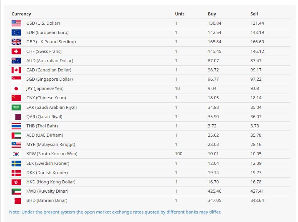Screen dimensions: 298x222
Task: Select the QAR (Qatari Riyal) row label
Action: [44, 117]
